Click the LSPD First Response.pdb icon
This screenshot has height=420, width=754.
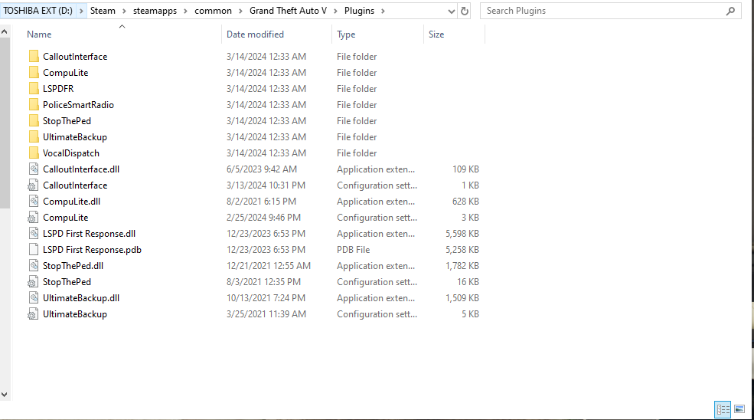pos(34,250)
